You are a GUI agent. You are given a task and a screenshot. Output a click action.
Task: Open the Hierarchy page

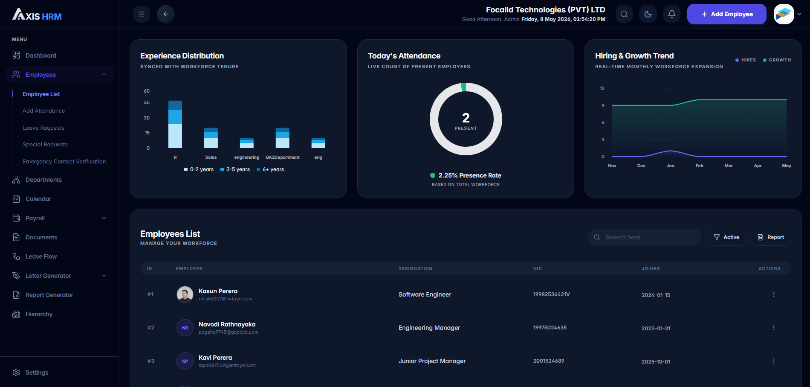point(39,314)
